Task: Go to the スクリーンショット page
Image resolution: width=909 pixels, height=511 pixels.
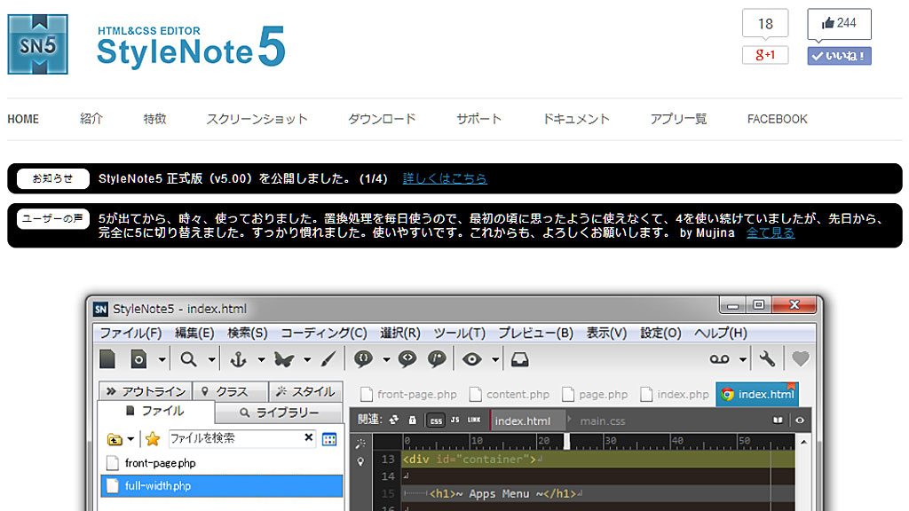Action: tap(257, 119)
